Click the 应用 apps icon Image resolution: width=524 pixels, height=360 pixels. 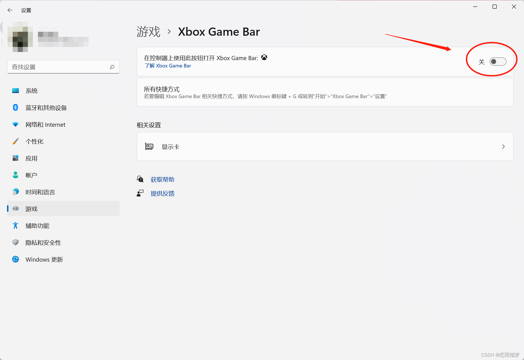15,158
